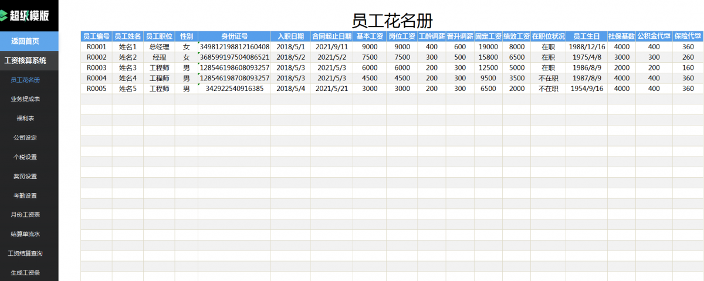Open the 月份工资表 link
The width and height of the screenshot is (704, 281).
(25, 215)
